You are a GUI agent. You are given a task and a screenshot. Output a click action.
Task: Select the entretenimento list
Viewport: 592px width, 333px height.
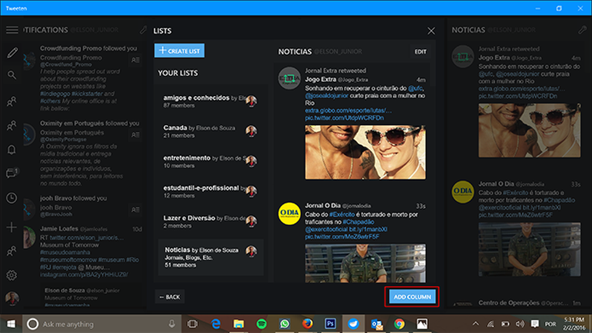[211, 162]
